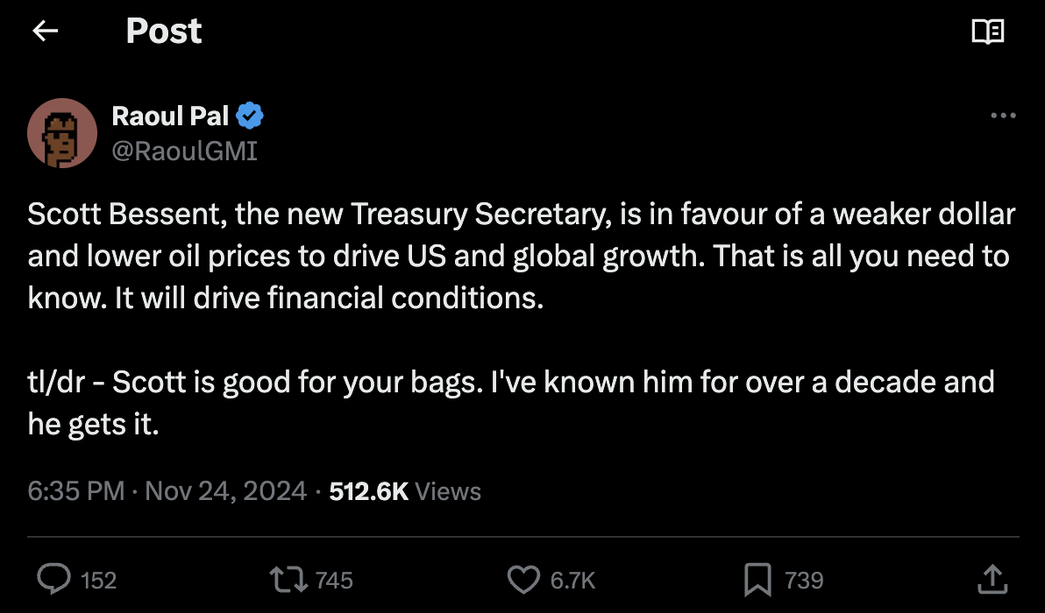Click the 6.7K likes count

pyautogui.click(x=572, y=580)
